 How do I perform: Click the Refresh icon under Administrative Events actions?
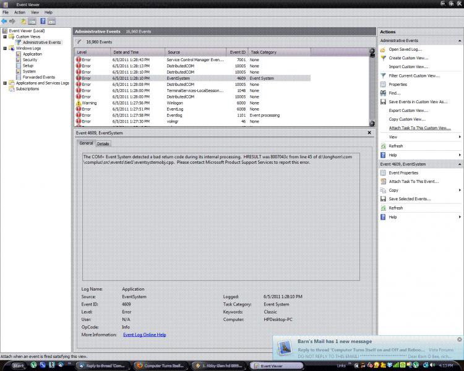pyautogui.click(x=383, y=146)
